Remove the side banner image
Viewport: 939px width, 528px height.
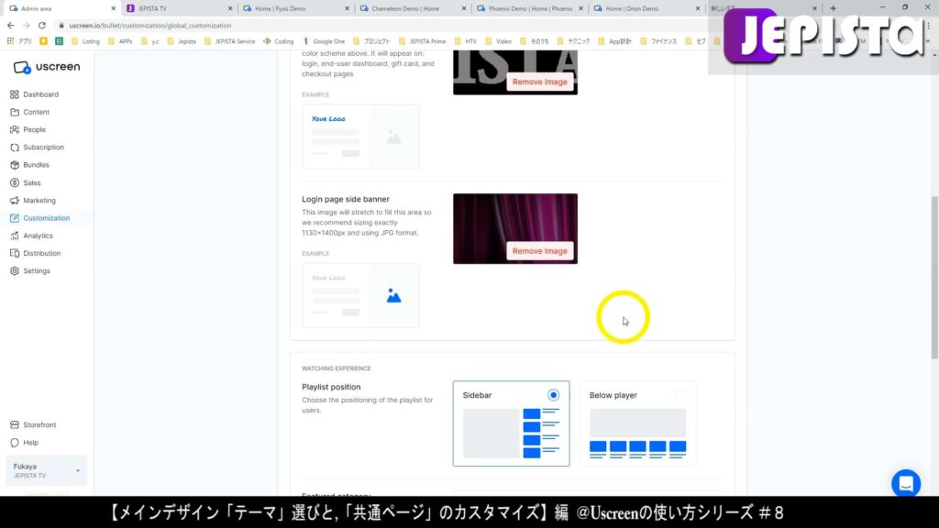click(x=539, y=251)
